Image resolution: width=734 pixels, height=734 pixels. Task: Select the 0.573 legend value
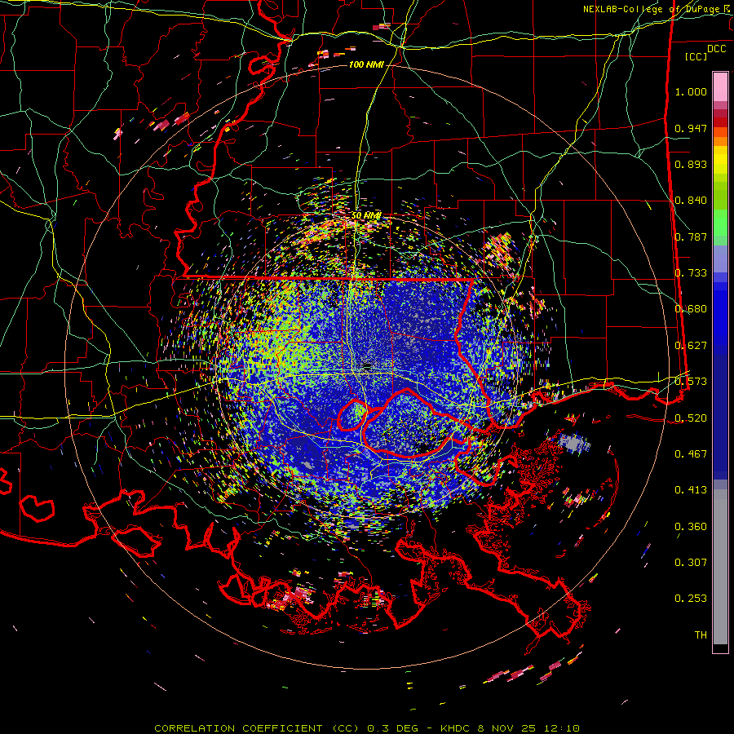[691, 382]
